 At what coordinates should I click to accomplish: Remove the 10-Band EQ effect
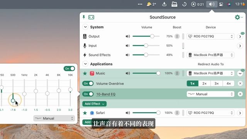[x=240, y=94]
